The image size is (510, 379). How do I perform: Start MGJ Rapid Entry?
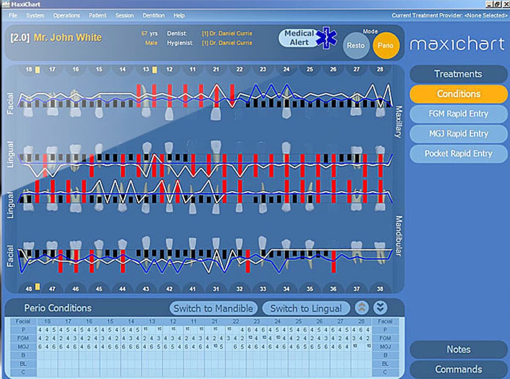coord(458,134)
